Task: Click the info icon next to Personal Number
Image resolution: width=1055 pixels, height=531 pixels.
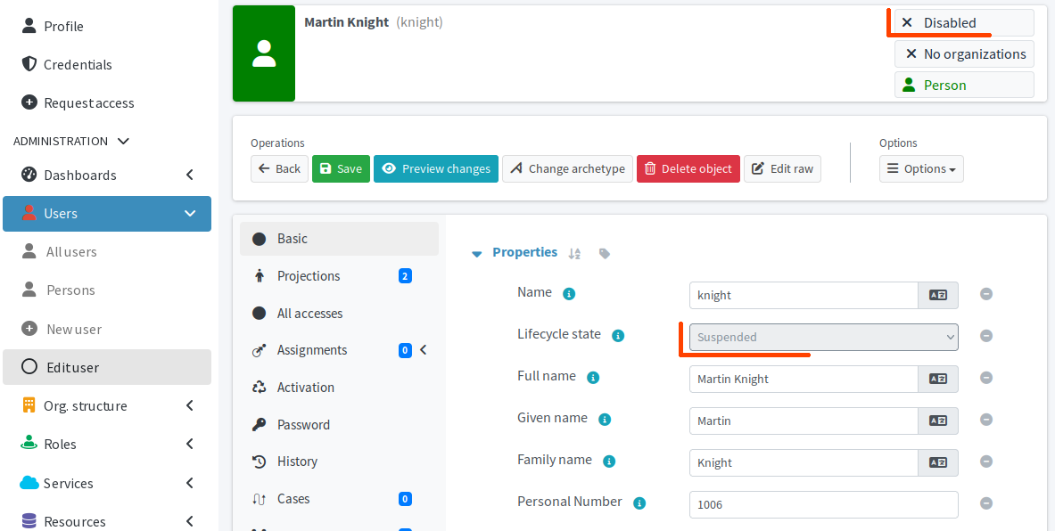Action: [x=639, y=503]
